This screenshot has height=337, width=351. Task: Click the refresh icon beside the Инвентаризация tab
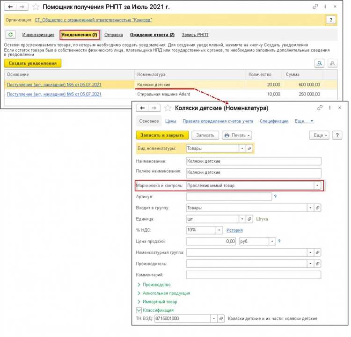click(11, 35)
